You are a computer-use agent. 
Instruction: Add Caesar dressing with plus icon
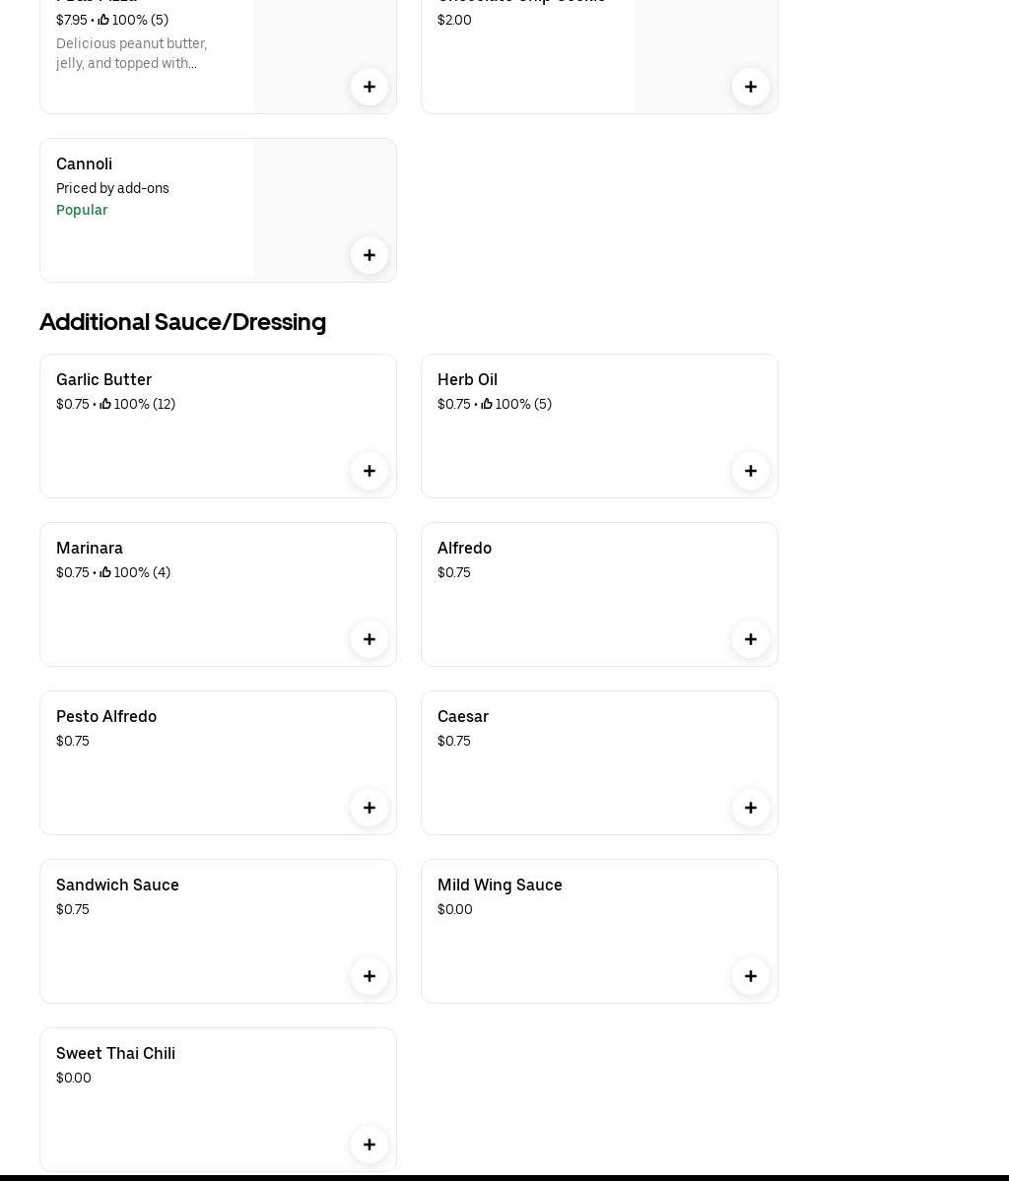point(751,808)
